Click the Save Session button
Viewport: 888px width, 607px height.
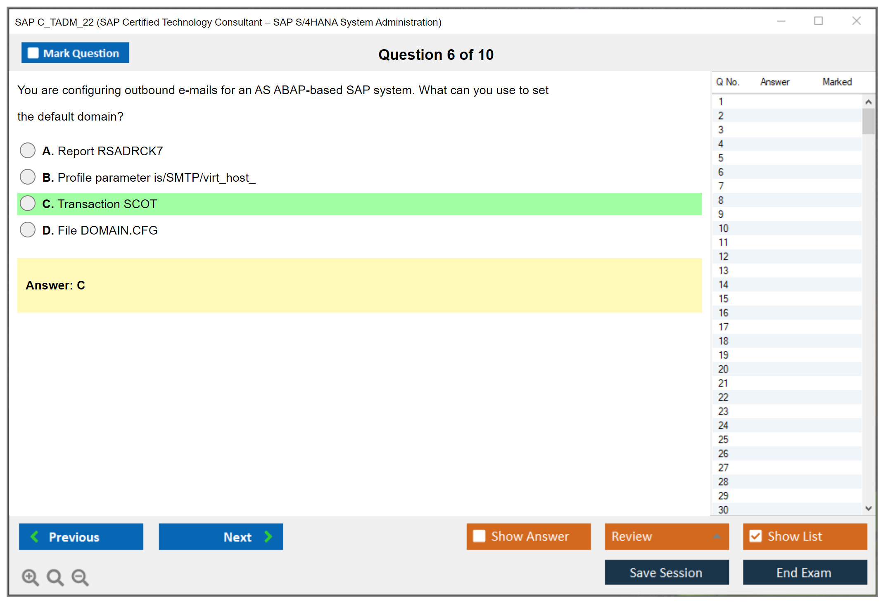click(666, 572)
